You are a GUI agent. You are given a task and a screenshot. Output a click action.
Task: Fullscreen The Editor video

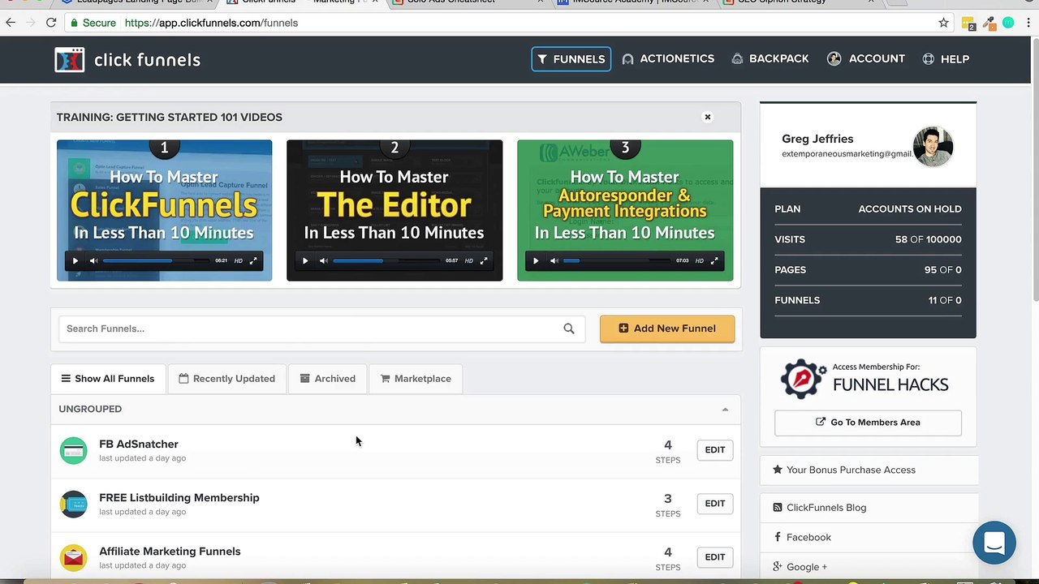(484, 260)
